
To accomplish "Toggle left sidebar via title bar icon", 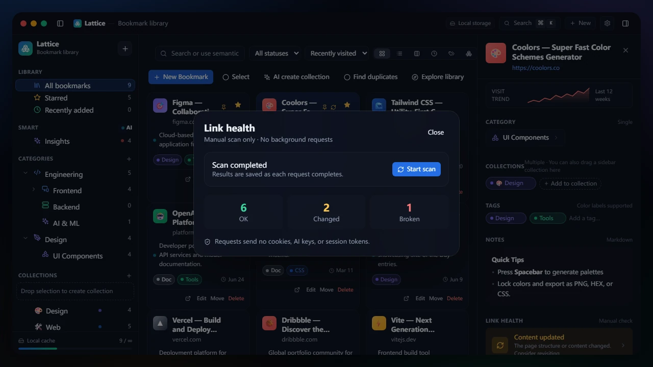I will point(60,23).
